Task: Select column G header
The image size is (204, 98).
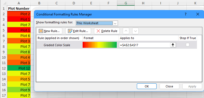Action: coord(126,3)
